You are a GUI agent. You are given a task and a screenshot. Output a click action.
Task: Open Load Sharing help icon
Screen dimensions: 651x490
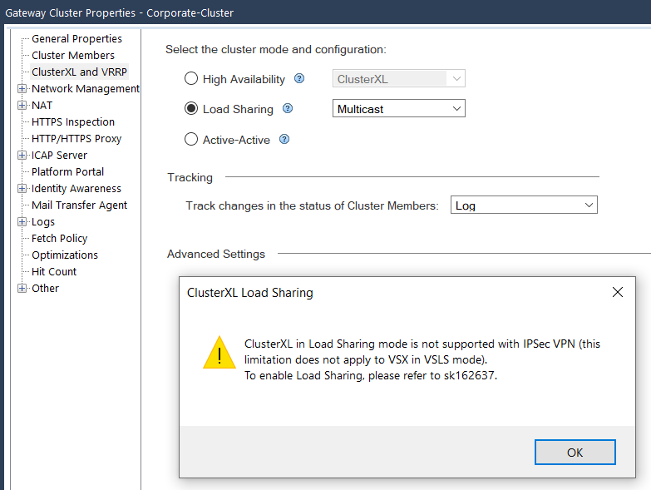288,108
